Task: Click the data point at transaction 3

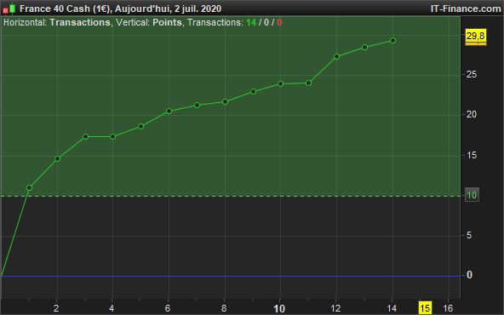Action: tap(85, 136)
